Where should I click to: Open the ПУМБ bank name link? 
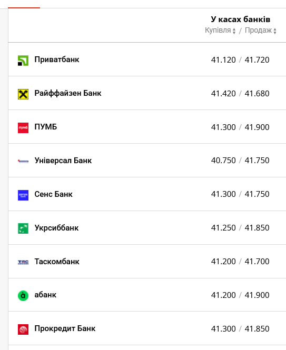click(46, 127)
